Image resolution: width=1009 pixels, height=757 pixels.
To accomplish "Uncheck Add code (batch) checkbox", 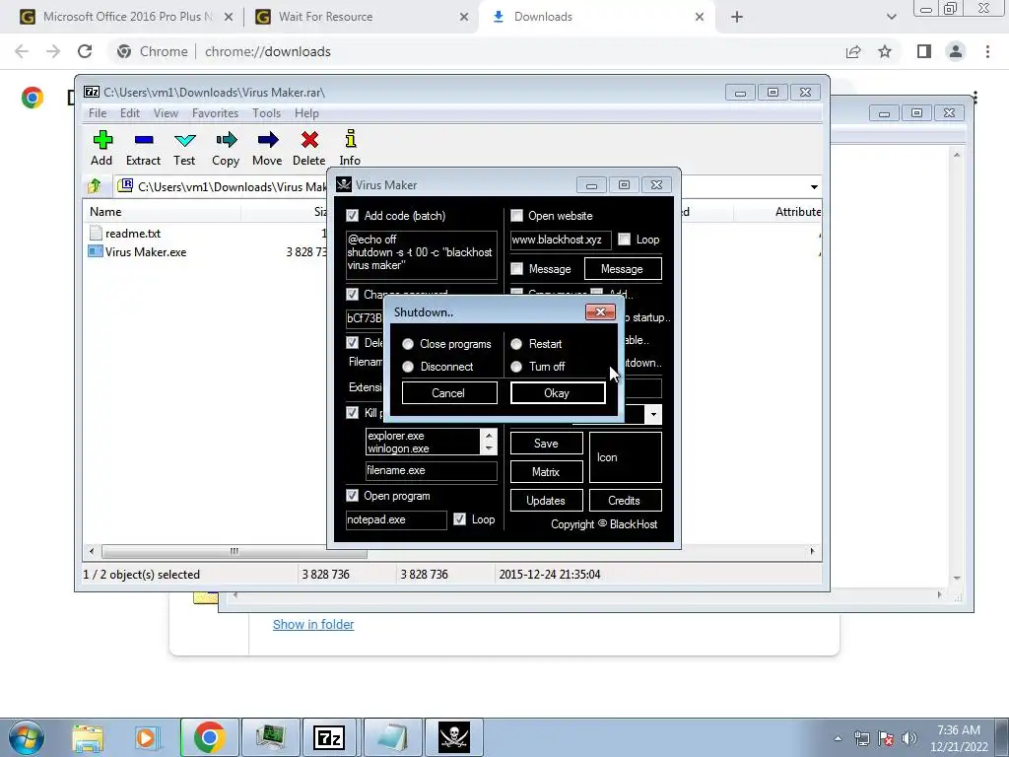I will (x=352, y=215).
